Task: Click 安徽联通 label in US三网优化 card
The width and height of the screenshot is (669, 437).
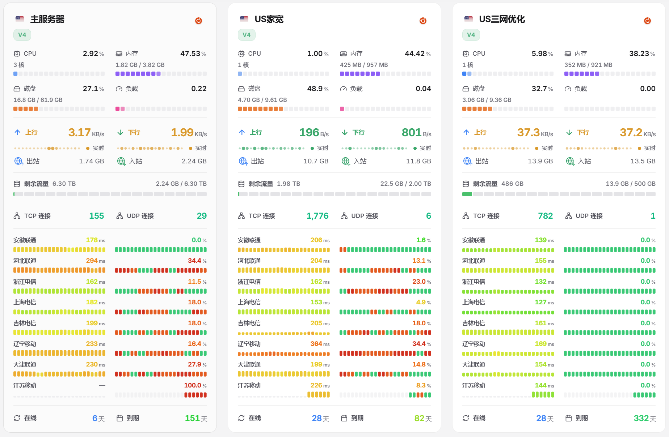Action: [474, 240]
